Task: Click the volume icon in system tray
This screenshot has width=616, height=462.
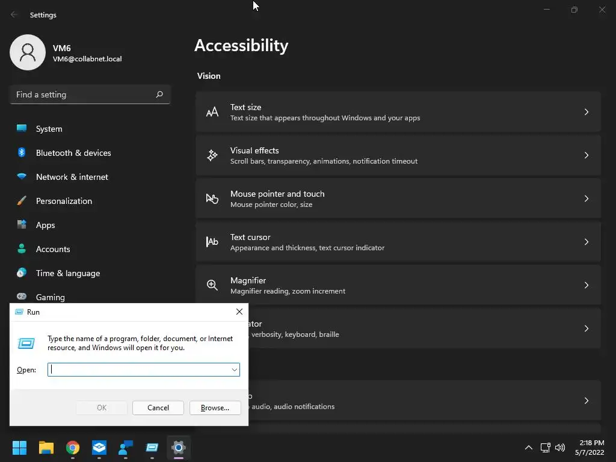Action: click(560, 448)
